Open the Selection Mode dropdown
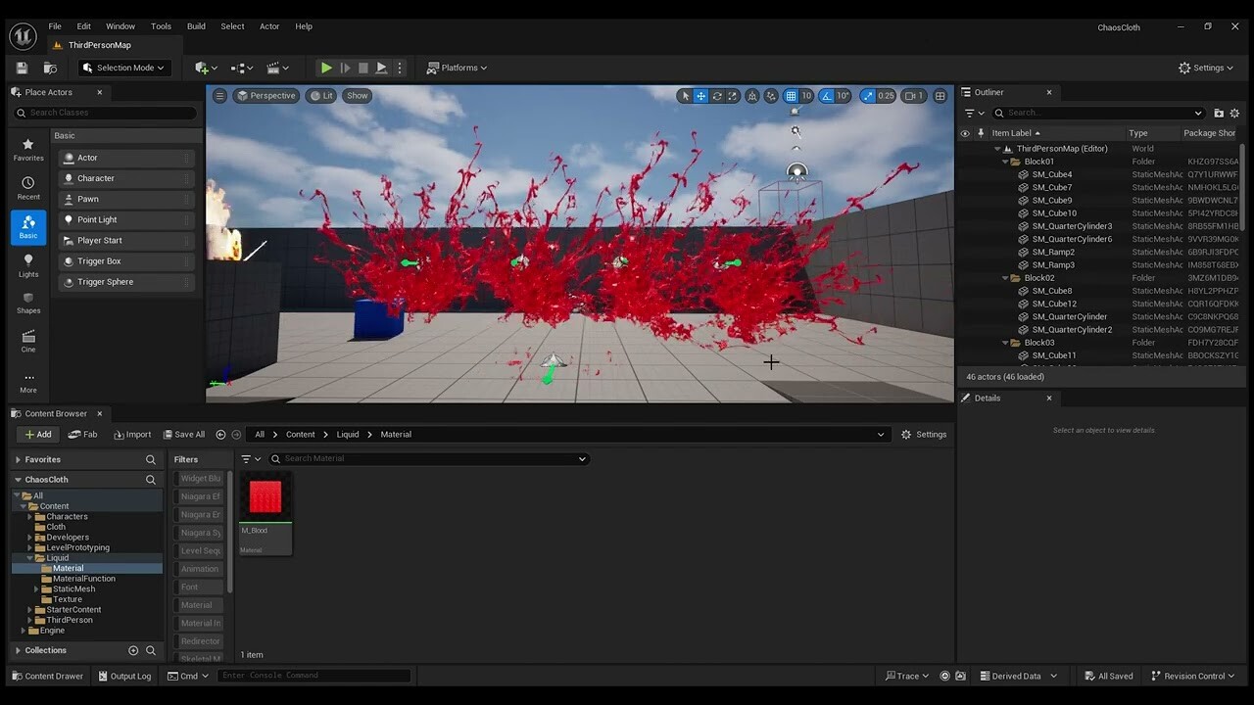Image resolution: width=1254 pixels, height=705 pixels. point(124,68)
